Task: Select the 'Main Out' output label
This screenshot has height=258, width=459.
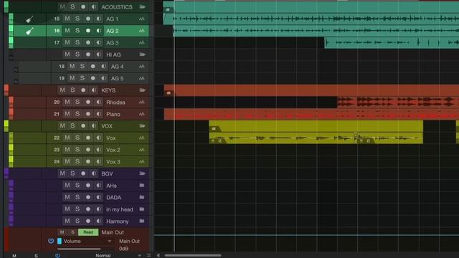Action: tap(129, 242)
